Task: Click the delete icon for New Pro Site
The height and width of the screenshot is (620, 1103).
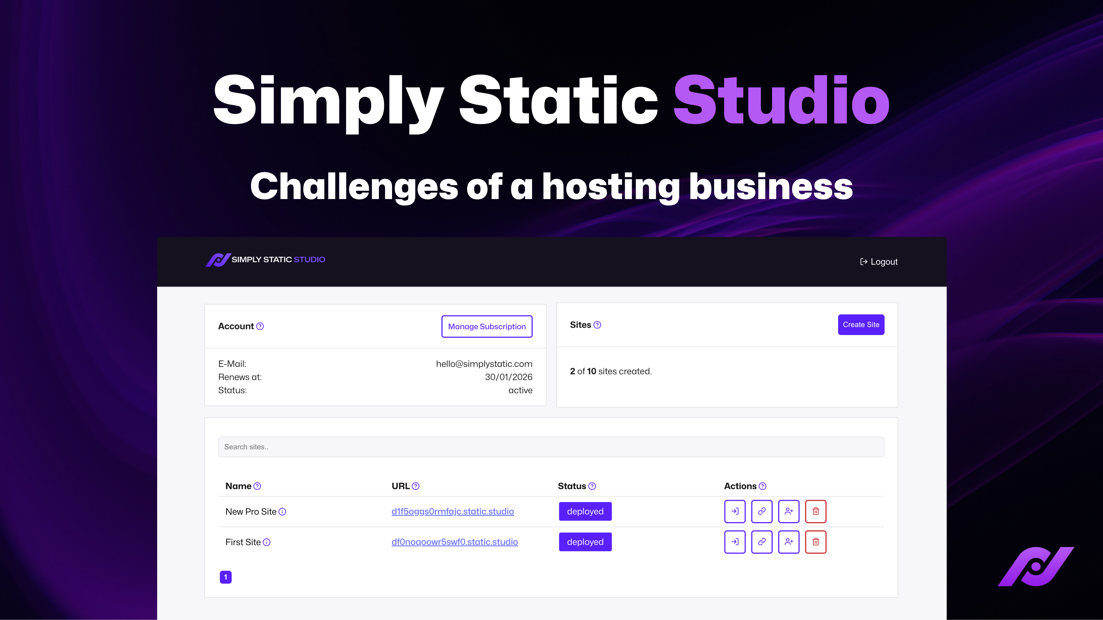Action: (816, 511)
